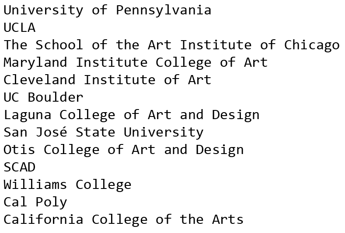Image resolution: width=345 pixels, height=233 pixels.
Task: Place cursor on the word Laguna
Action: click(x=28, y=115)
